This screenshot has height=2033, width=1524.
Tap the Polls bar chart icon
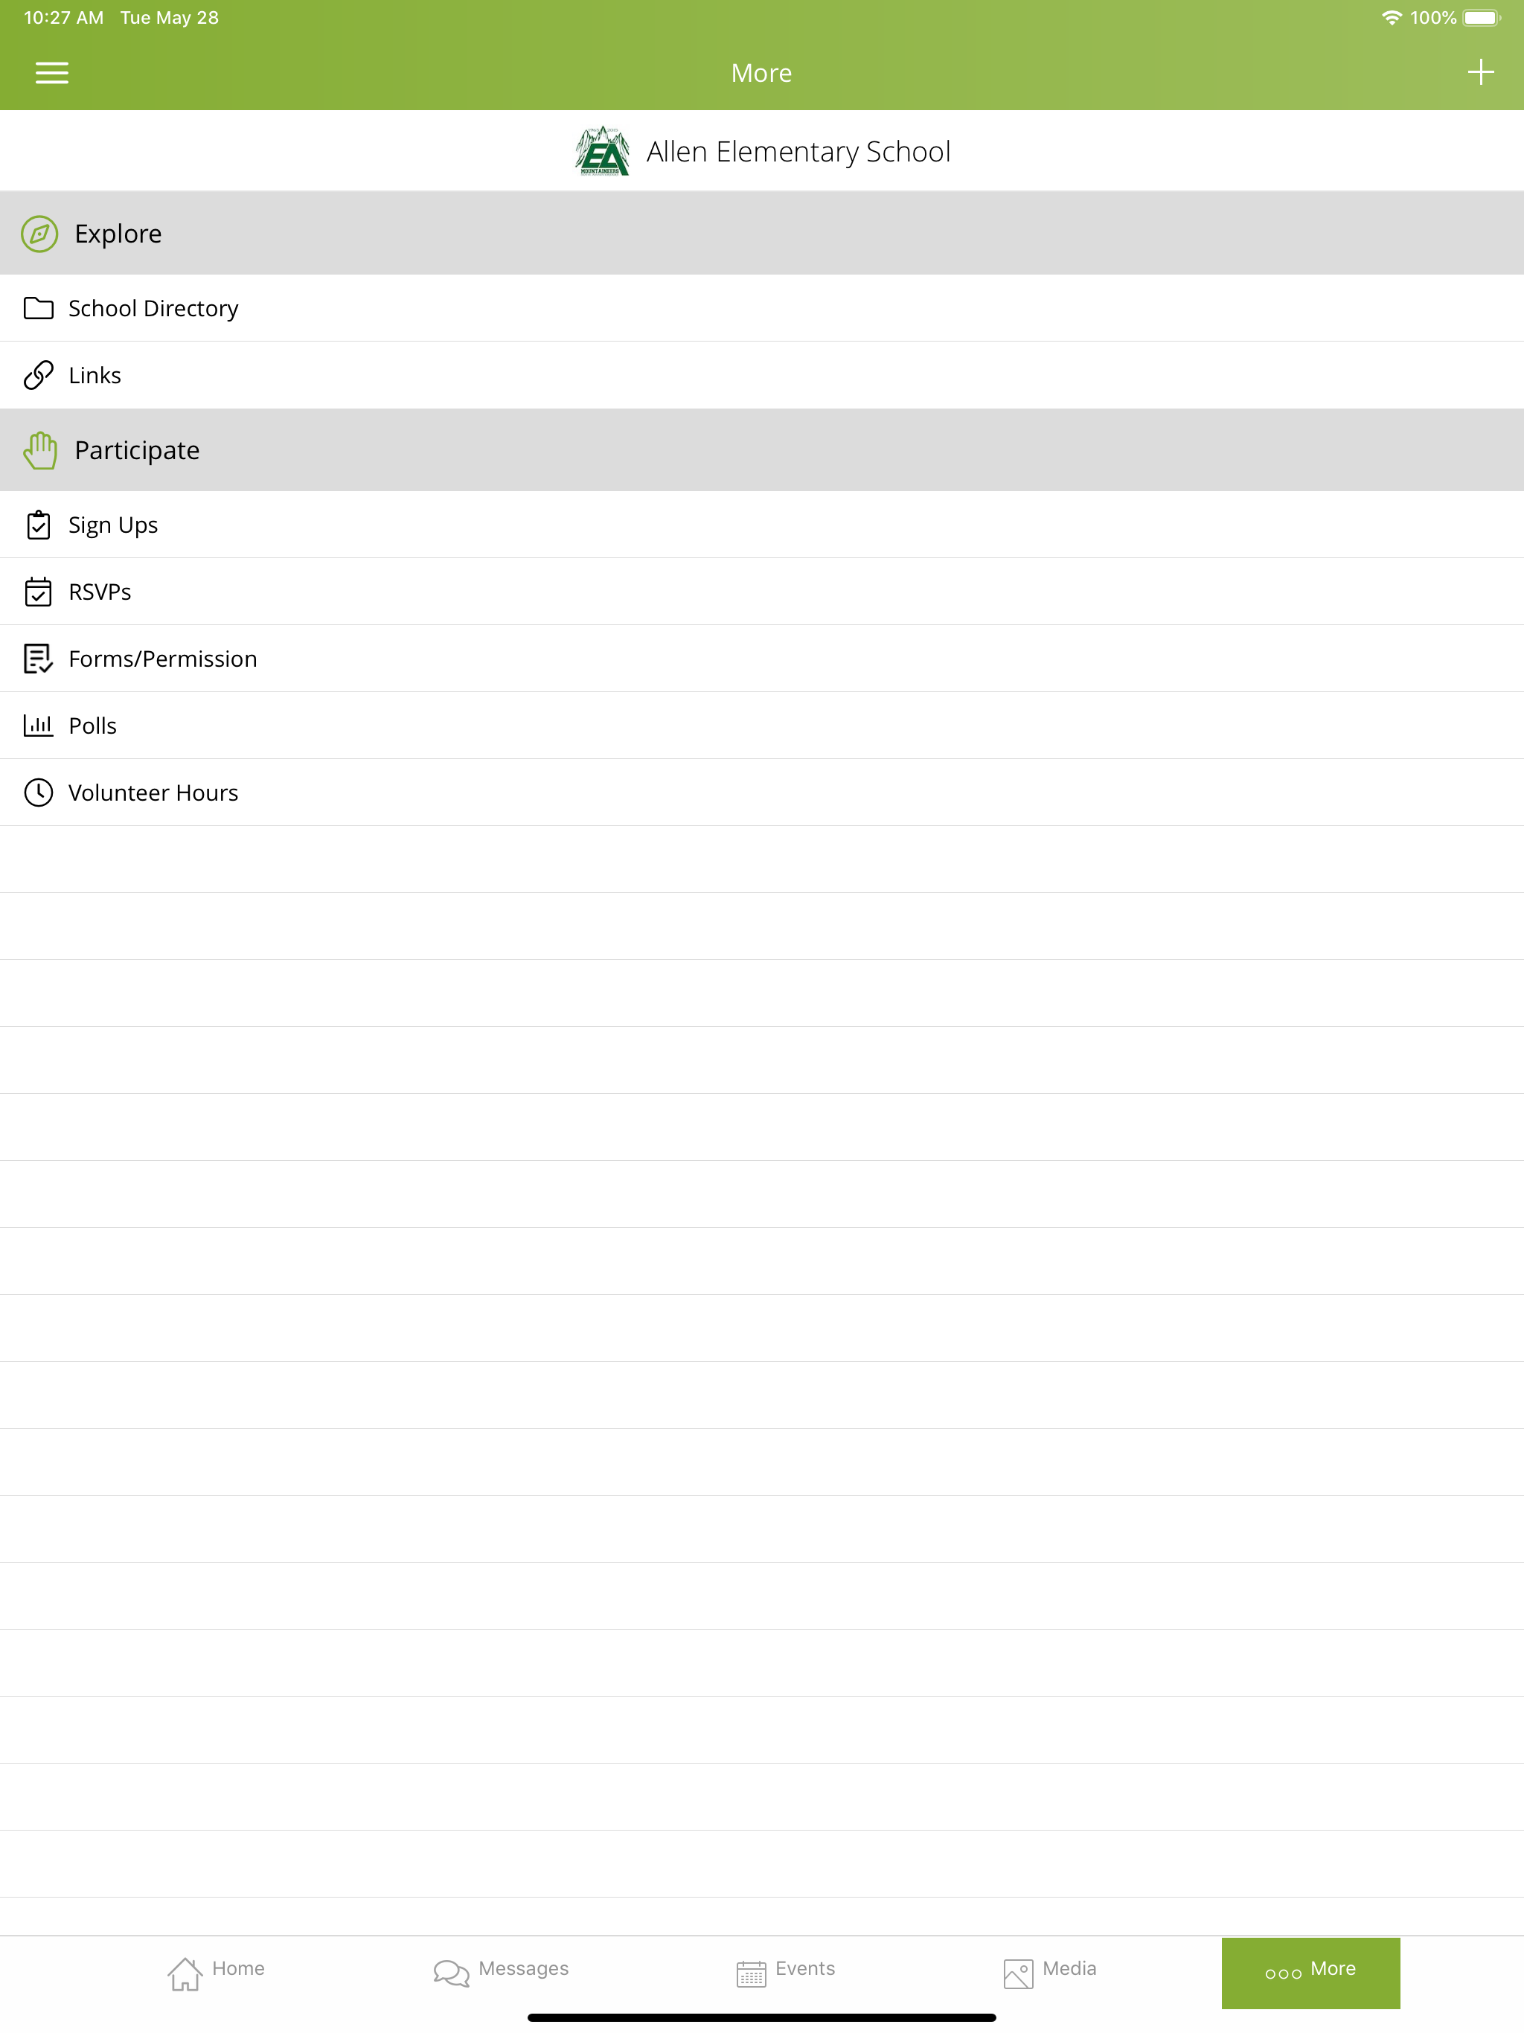point(39,725)
